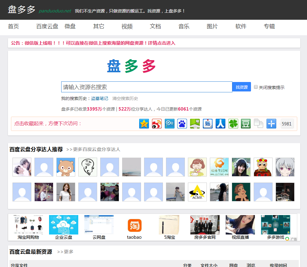Share to Renren icon
Viewport: 307px width, 267px height.
221,124
